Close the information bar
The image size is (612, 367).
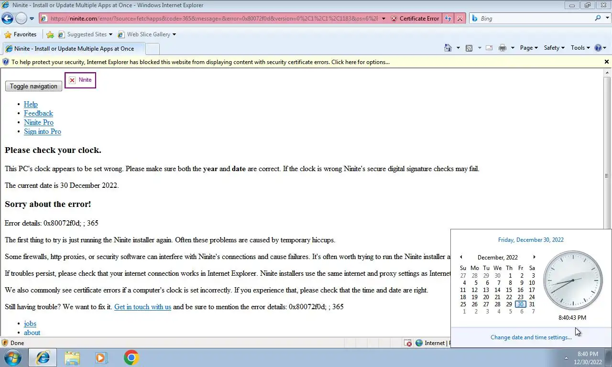[607, 62]
